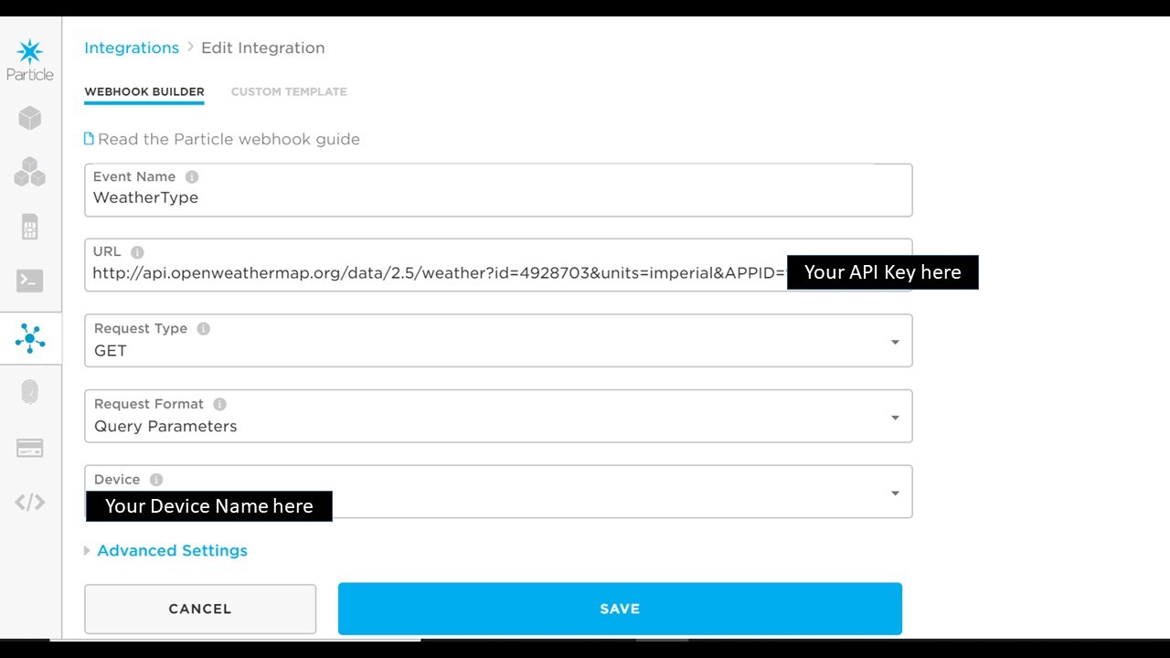Viewport: 1170px width, 658px height.
Task: Open Console terminal sidebar icon
Action: (30, 281)
